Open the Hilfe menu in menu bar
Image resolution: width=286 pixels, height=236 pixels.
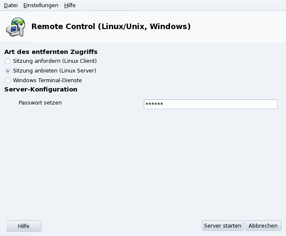coord(70,5)
